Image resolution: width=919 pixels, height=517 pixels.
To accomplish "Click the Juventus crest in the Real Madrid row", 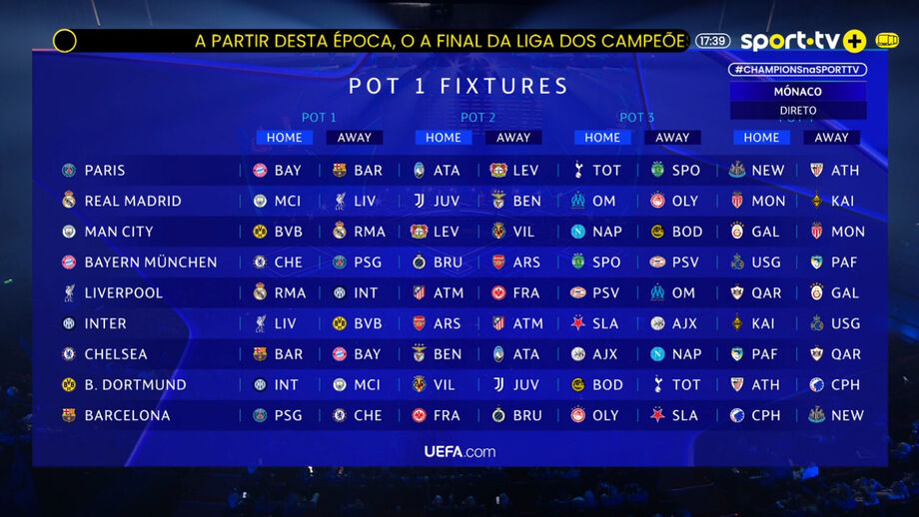I will pos(419,201).
